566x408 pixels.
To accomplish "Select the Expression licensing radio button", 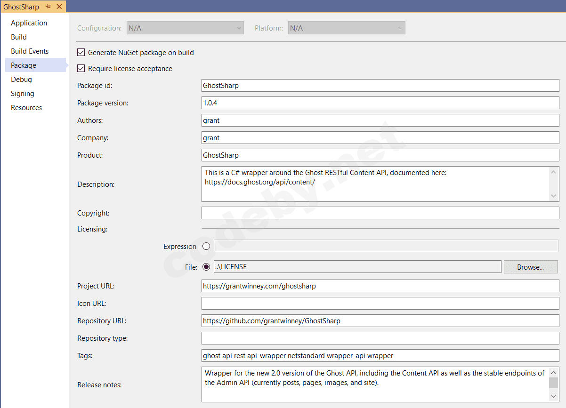I will tap(206, 246).
